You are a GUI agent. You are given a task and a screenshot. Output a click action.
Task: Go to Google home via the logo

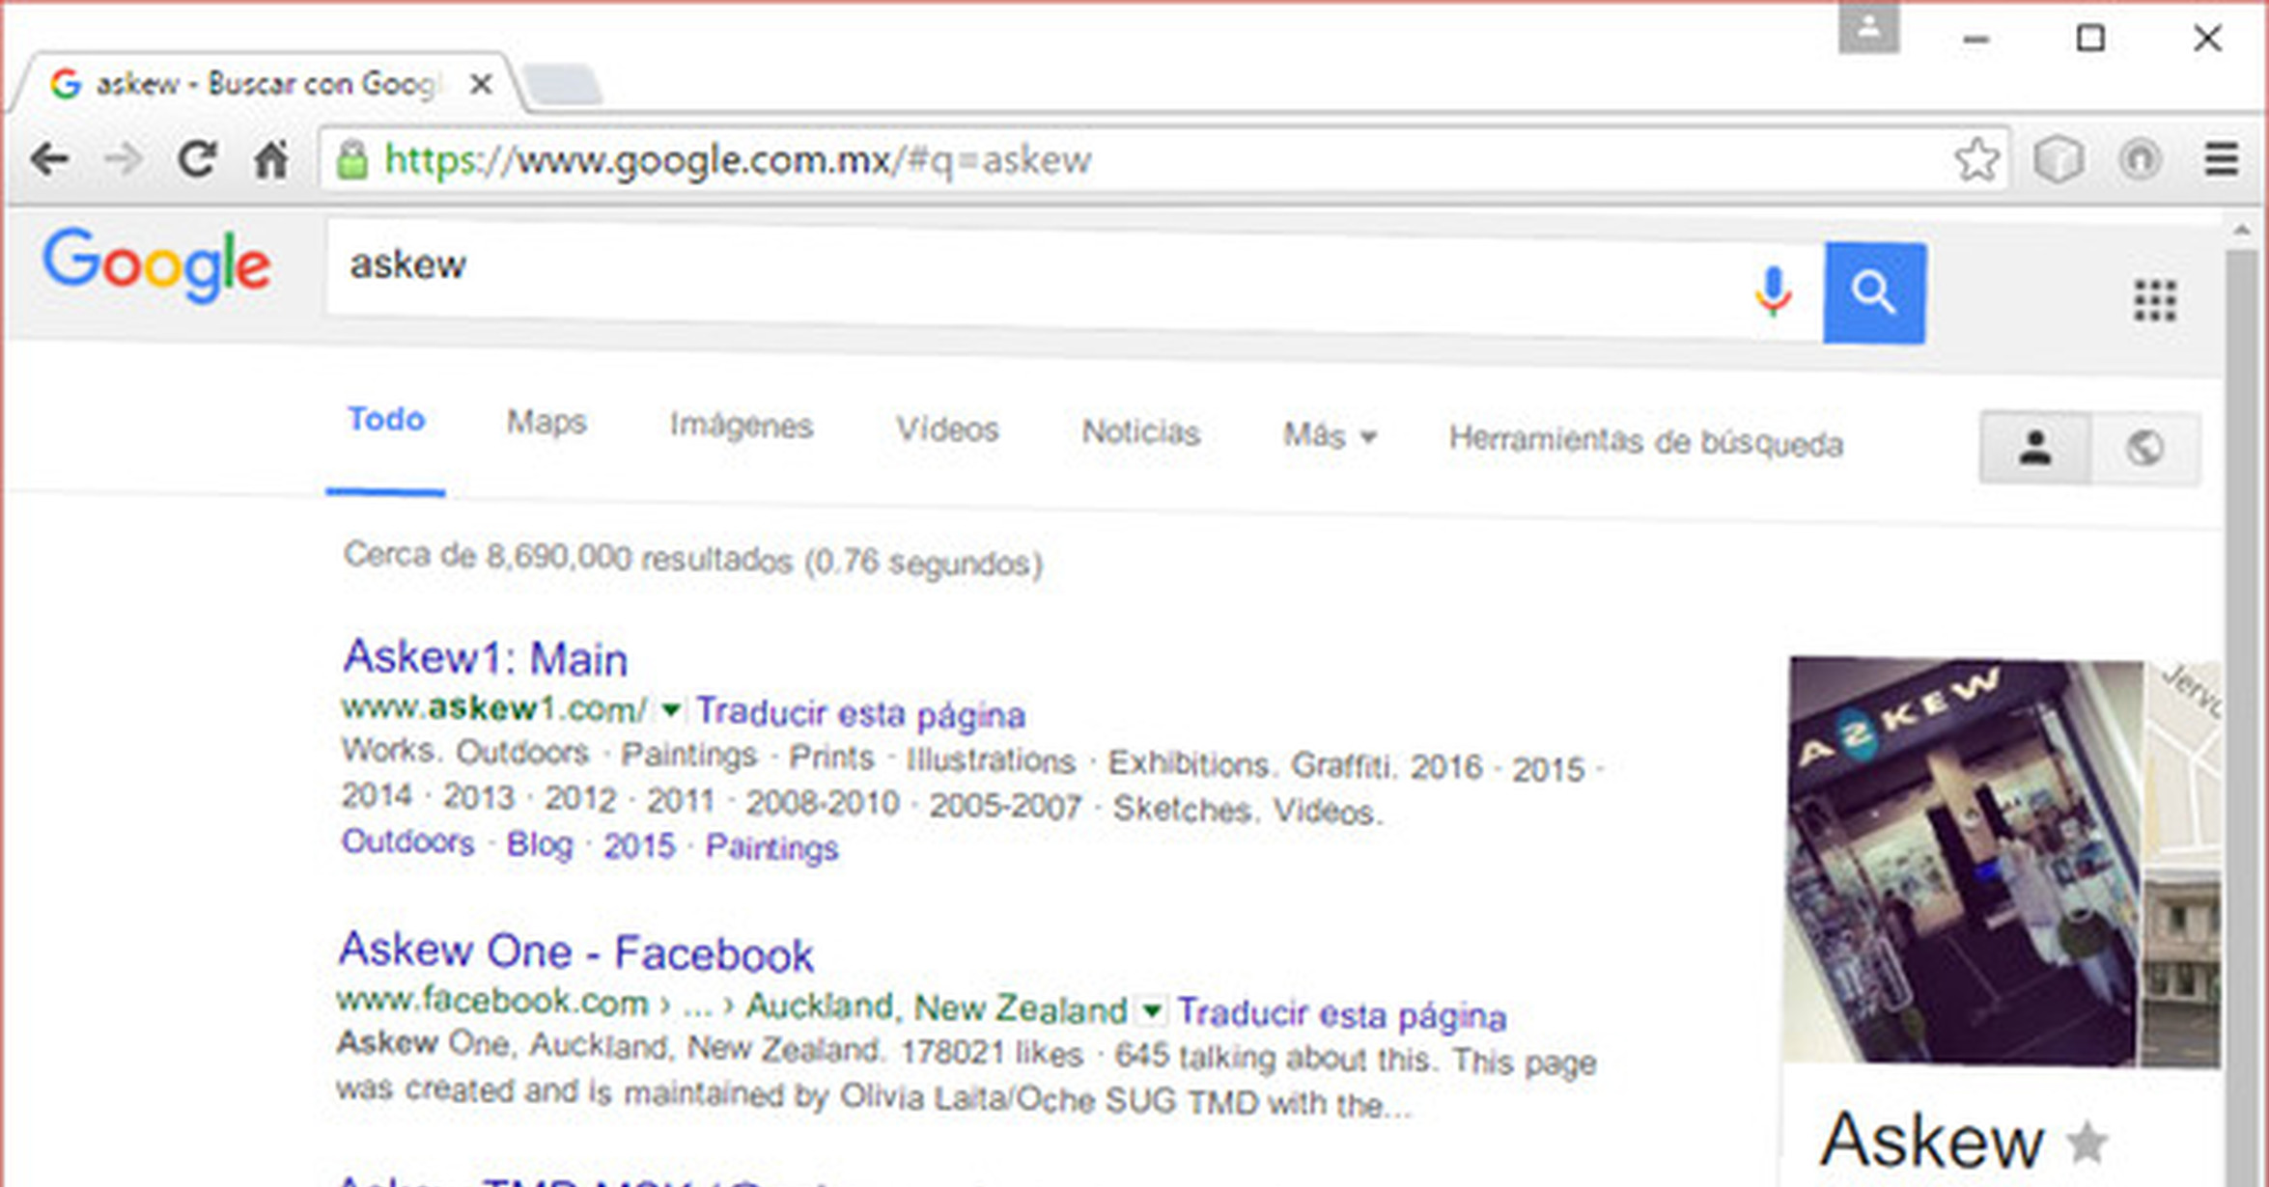click(156, 265)
